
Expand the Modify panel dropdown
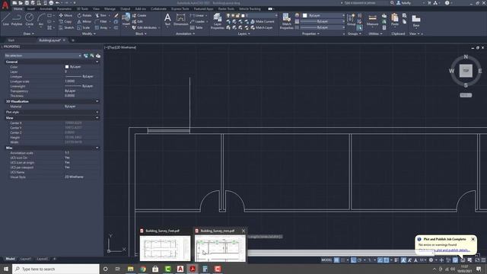pyautogui.click(x=88, y=33)
